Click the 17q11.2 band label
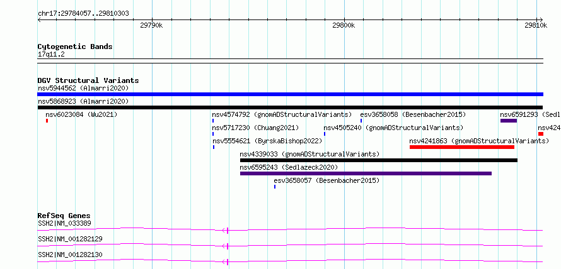The image size is (561, 269). [x=51, y=55]
